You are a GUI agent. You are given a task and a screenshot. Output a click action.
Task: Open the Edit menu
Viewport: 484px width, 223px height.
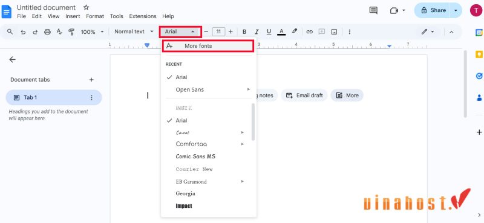tap(37, 16)
